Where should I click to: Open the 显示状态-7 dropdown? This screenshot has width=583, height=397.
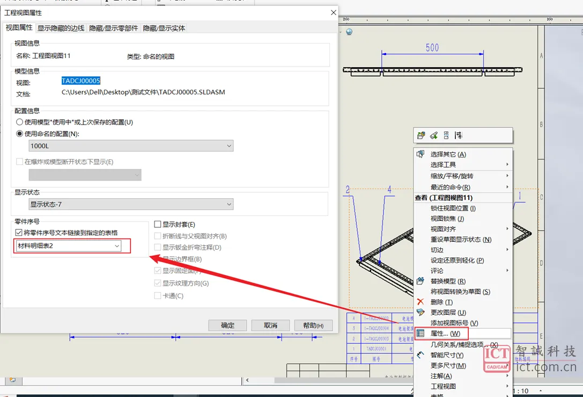[x=131, y=204]
